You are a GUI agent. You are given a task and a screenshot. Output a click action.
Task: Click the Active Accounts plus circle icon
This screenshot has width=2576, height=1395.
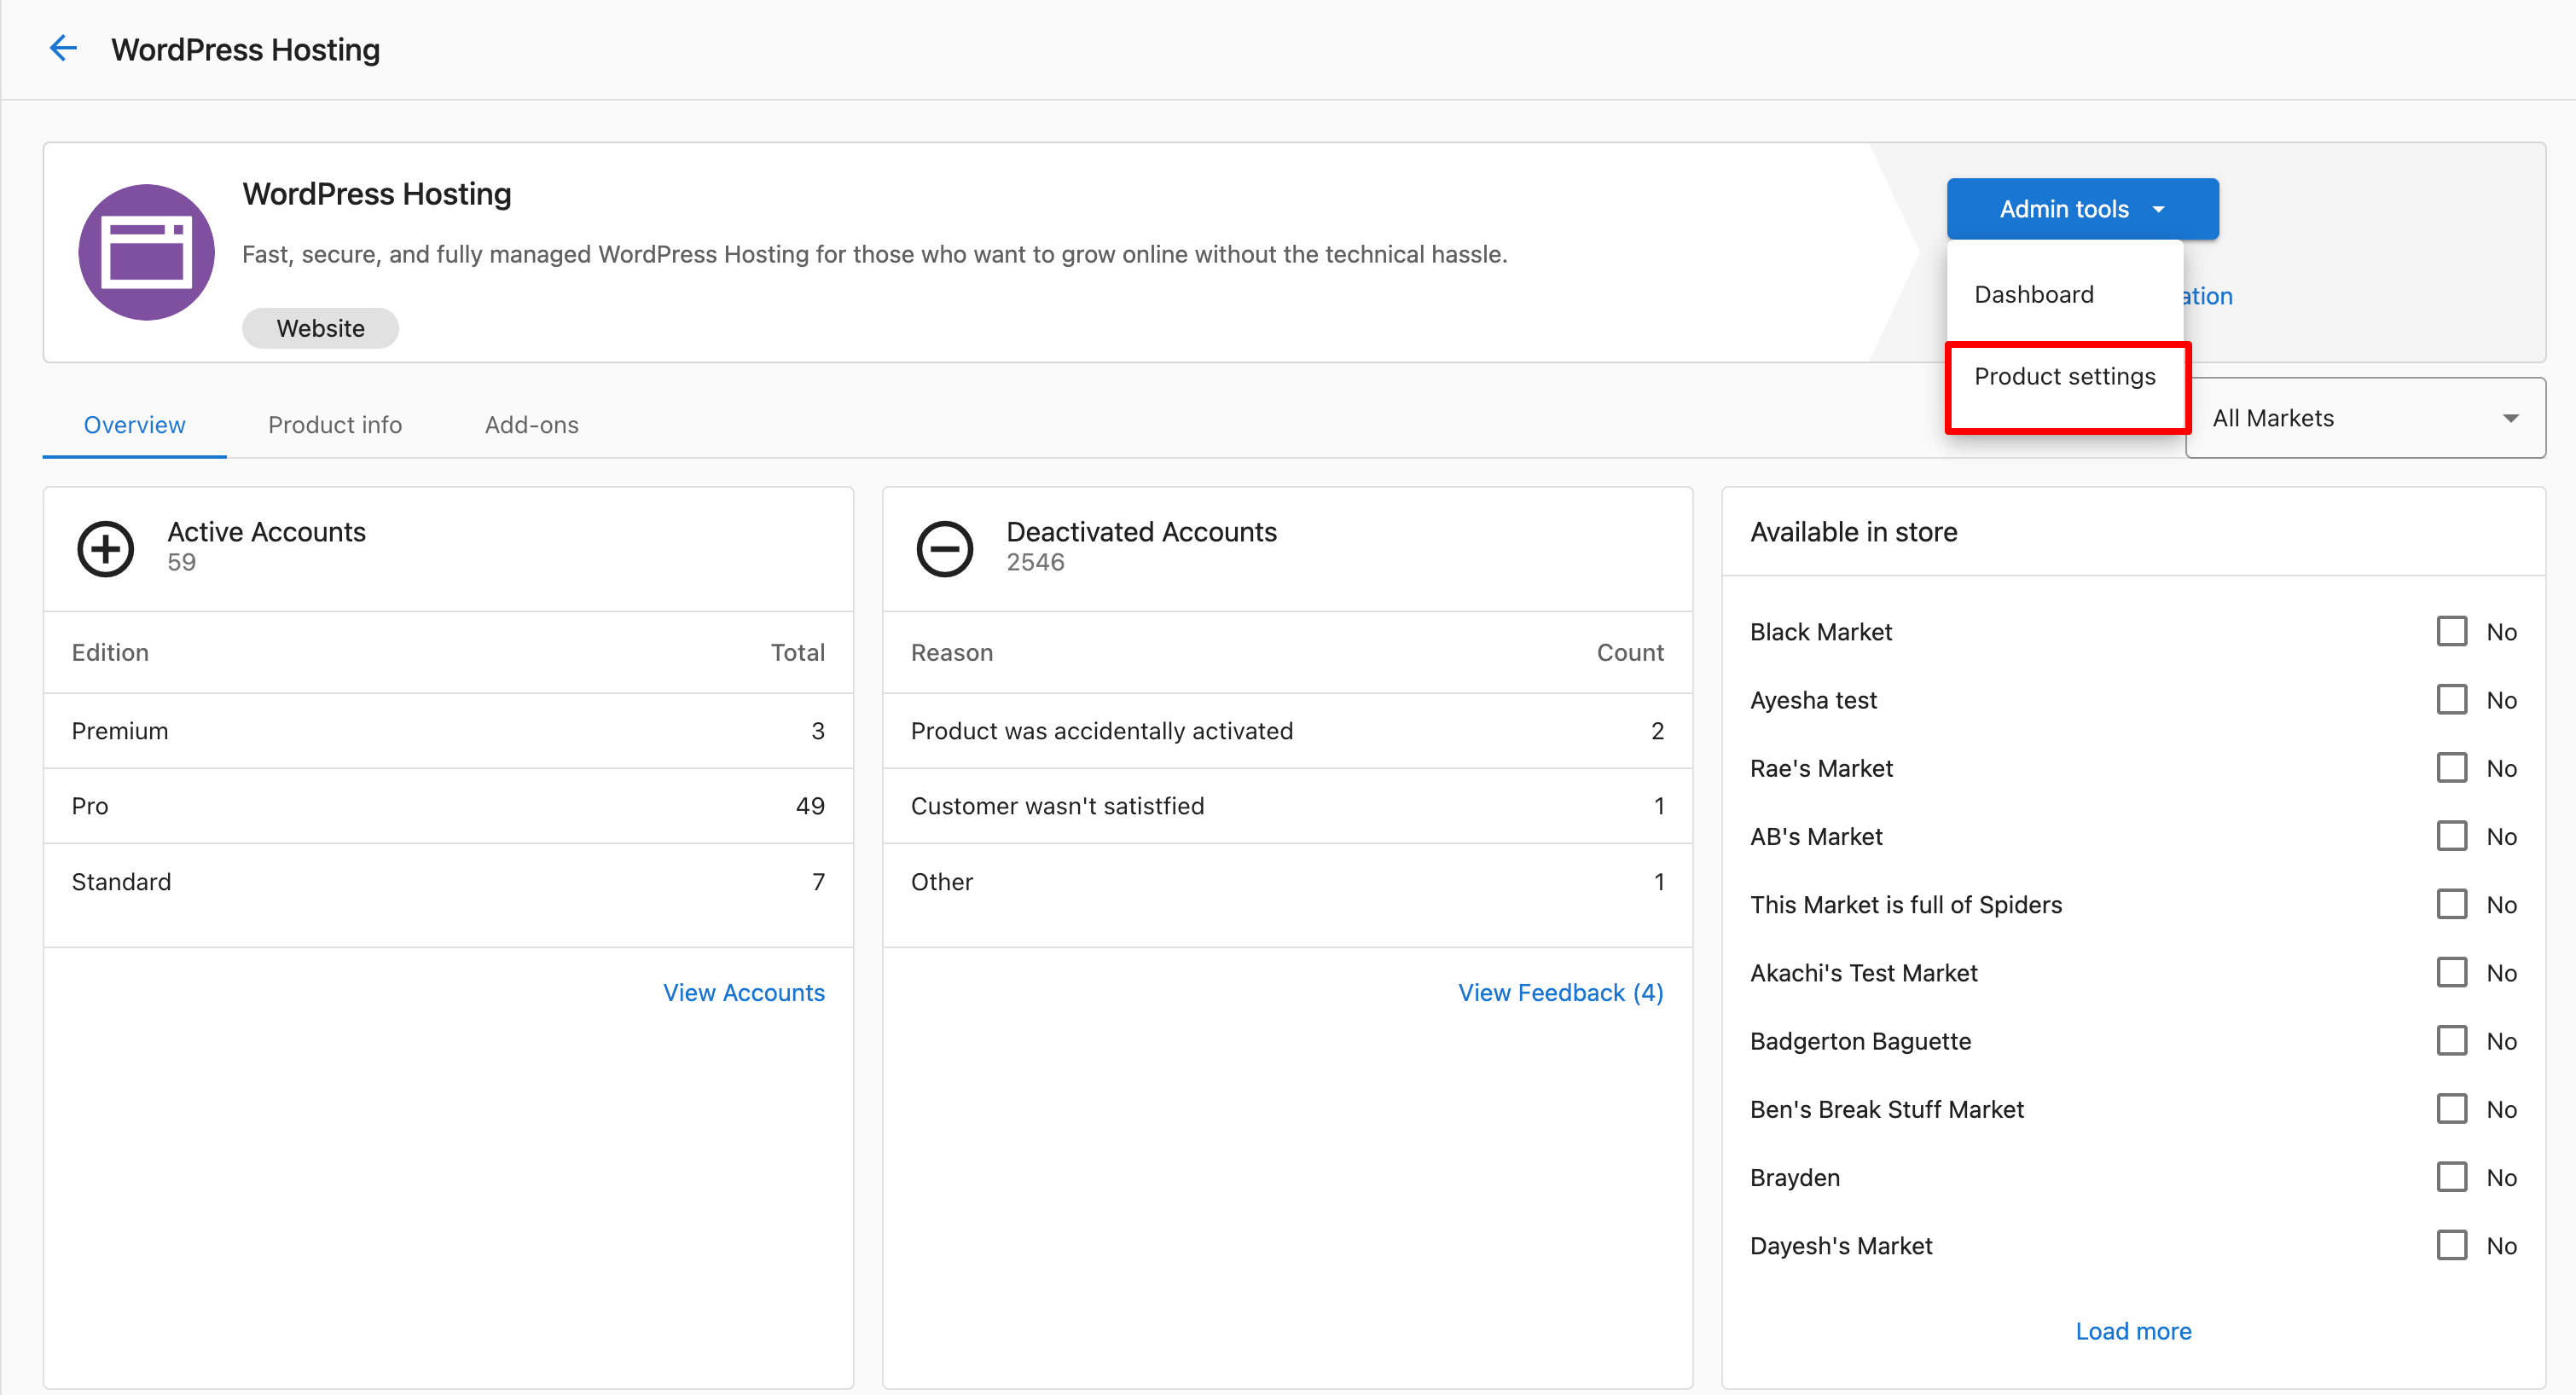pos(106,548)
